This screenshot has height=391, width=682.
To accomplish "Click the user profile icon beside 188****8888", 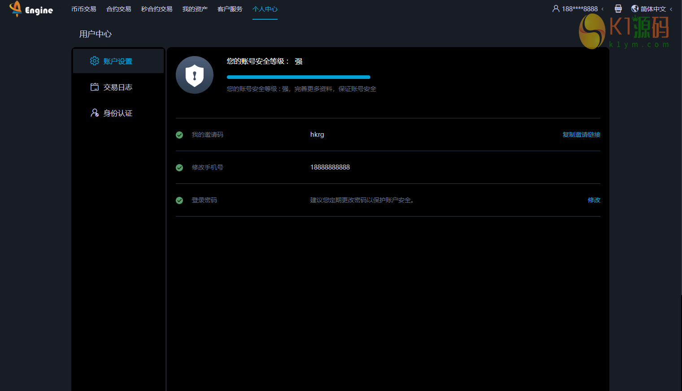I will [x=556, y=9].
